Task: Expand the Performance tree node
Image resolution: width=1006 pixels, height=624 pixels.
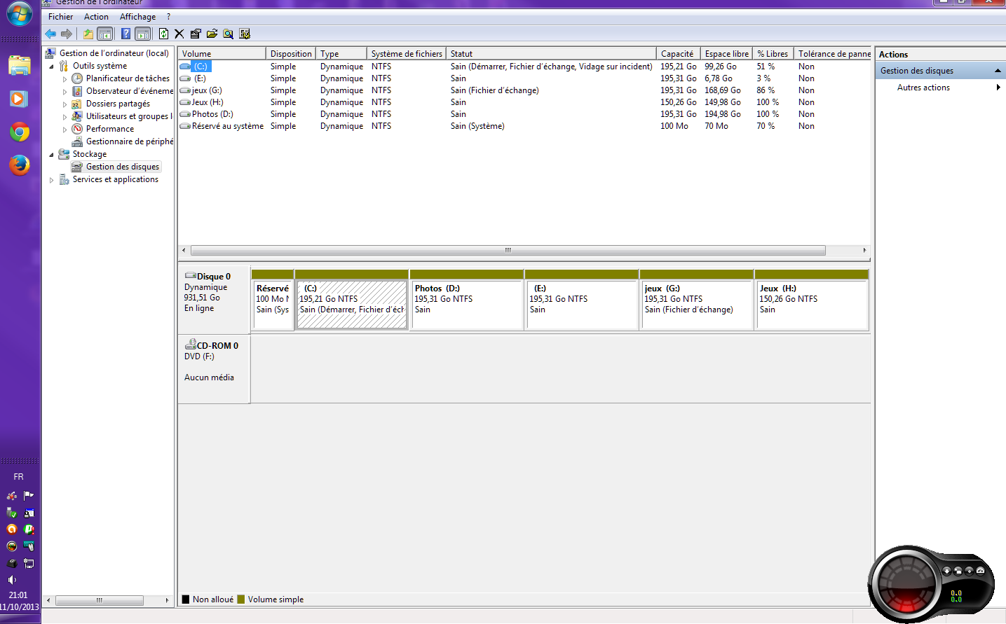Action: tap(64, 130)
